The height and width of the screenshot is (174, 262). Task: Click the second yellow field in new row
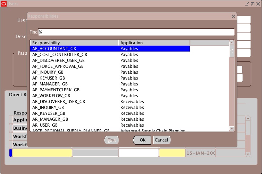(172, 153)
